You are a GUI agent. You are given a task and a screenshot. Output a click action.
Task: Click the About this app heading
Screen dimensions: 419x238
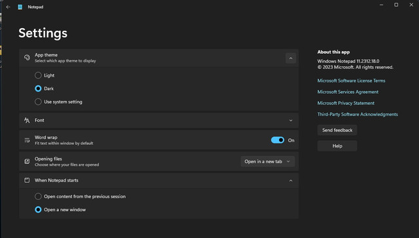[x=333, y=52]
